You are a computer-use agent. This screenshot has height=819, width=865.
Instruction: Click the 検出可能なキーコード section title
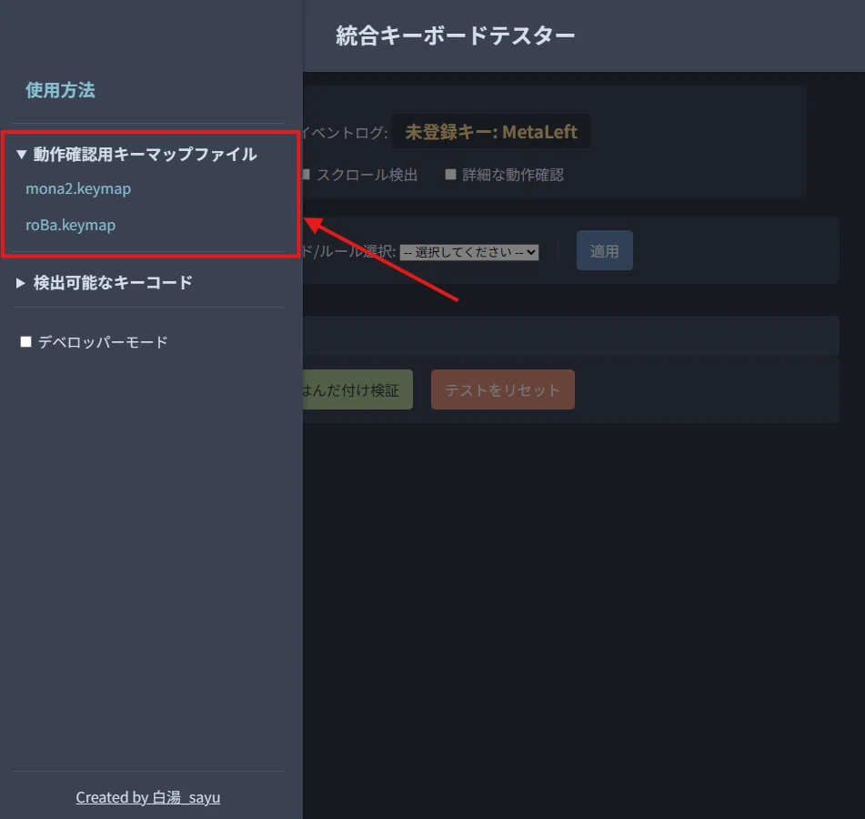coord(113,283)
